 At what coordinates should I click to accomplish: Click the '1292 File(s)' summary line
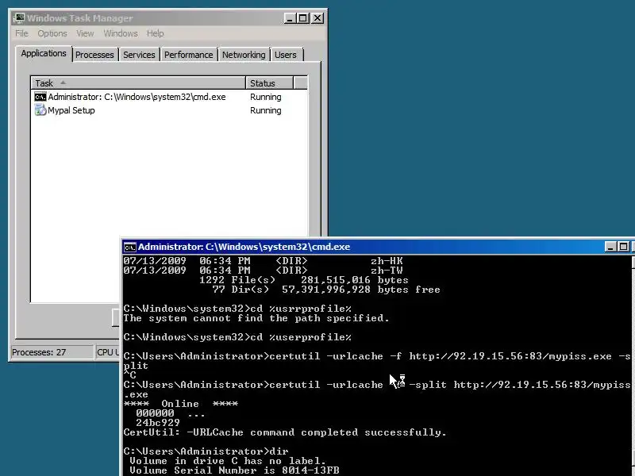point(304,280)
